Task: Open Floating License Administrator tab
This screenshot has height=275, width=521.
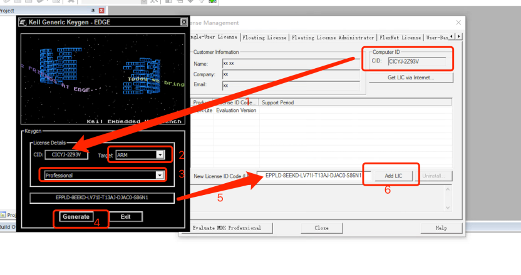Action: [x=333, y=37]
